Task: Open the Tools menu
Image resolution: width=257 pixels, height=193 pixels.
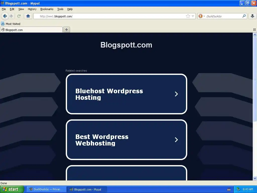Action: (x=60, y=9)
